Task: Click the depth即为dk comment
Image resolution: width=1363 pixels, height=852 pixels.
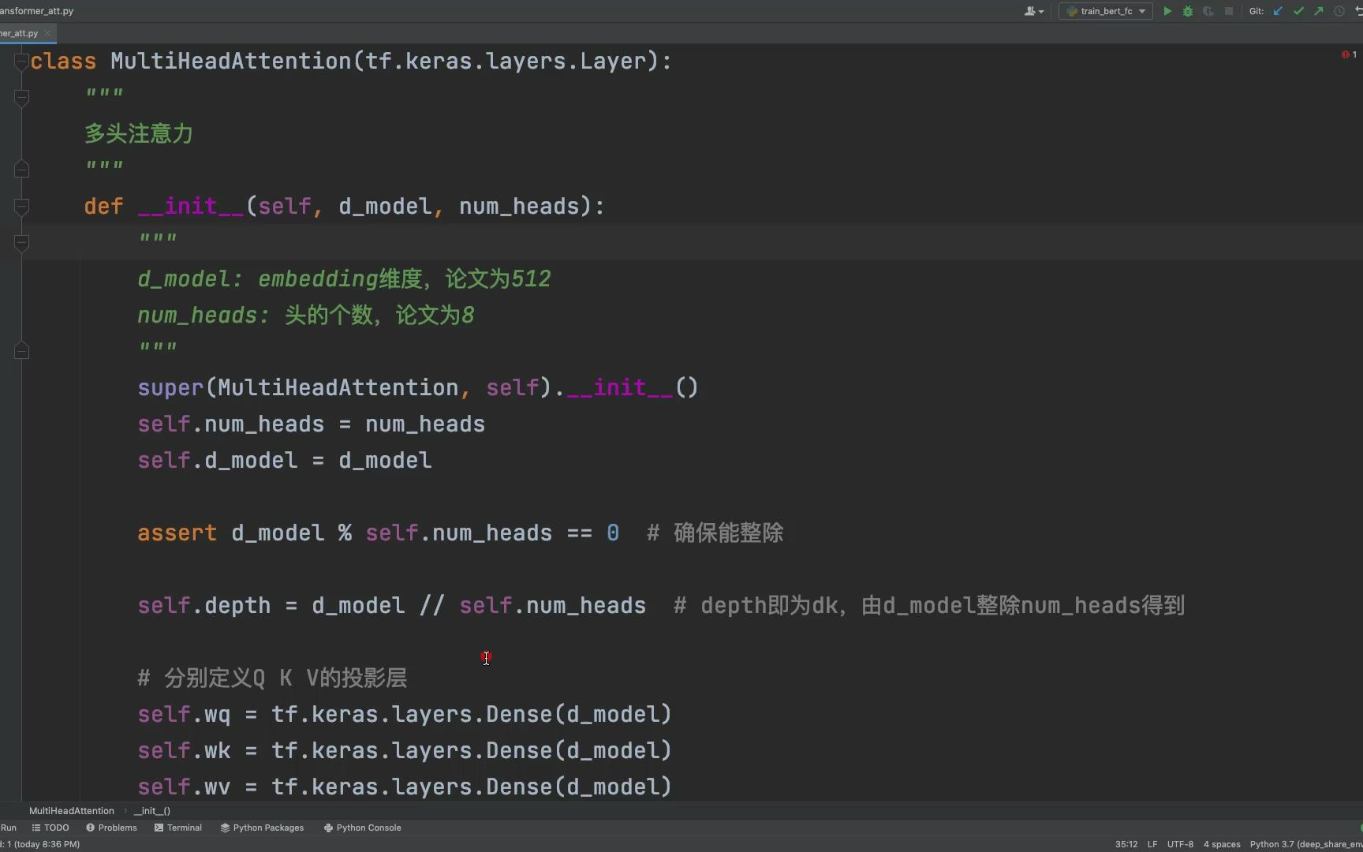Action: (929, 605)
